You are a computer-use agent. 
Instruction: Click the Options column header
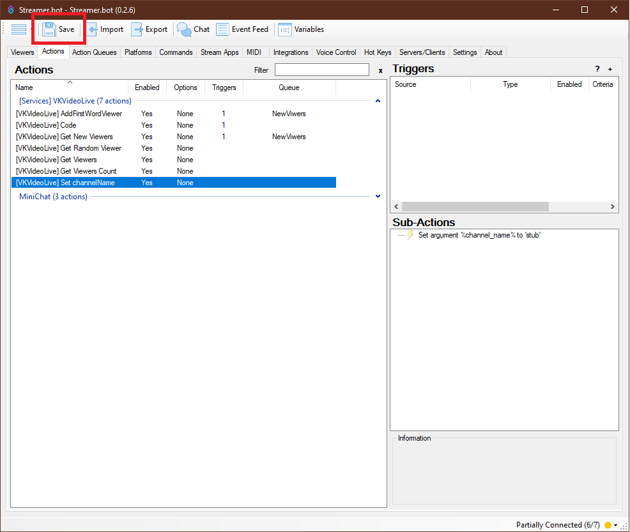tap(186, 87)
